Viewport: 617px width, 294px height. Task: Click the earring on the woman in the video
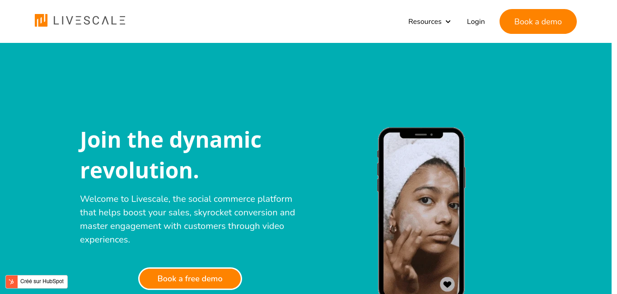[x=393, y=228]
